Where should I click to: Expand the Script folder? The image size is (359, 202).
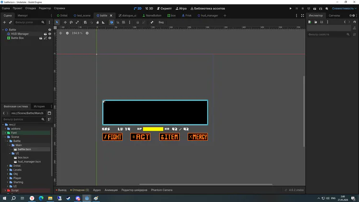coord(5,191)
